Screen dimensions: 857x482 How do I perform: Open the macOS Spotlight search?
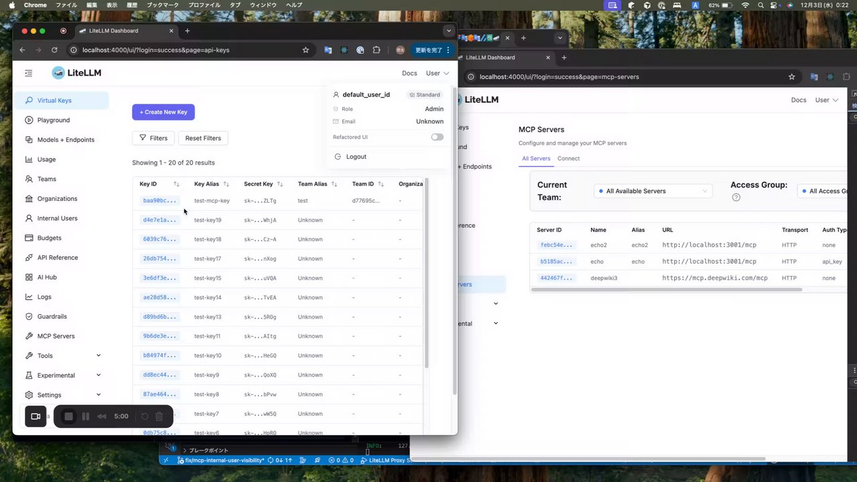(x=761, y=5)
